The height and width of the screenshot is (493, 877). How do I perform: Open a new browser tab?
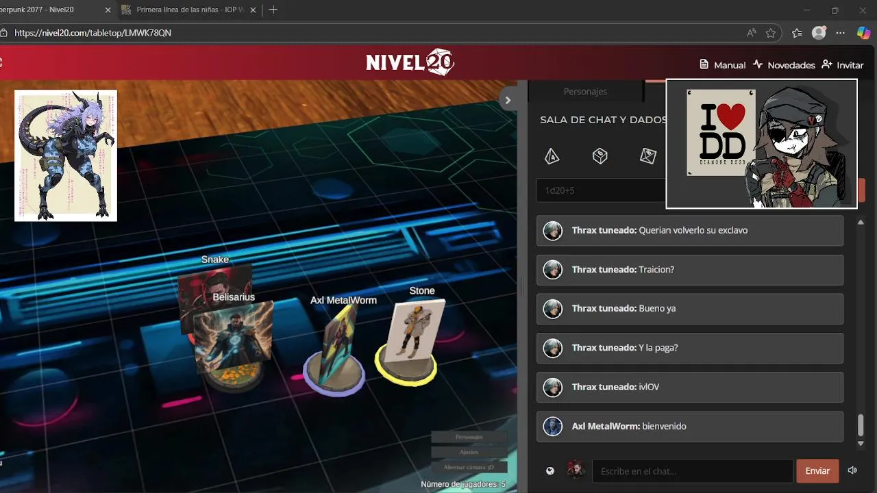coord(273,10)
